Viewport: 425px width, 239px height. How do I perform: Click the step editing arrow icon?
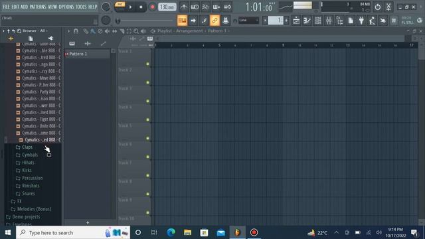point(193,21)
